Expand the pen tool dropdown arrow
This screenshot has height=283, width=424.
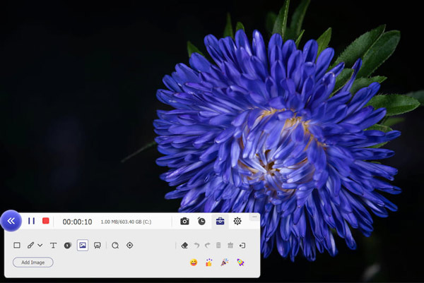(40, 245)
